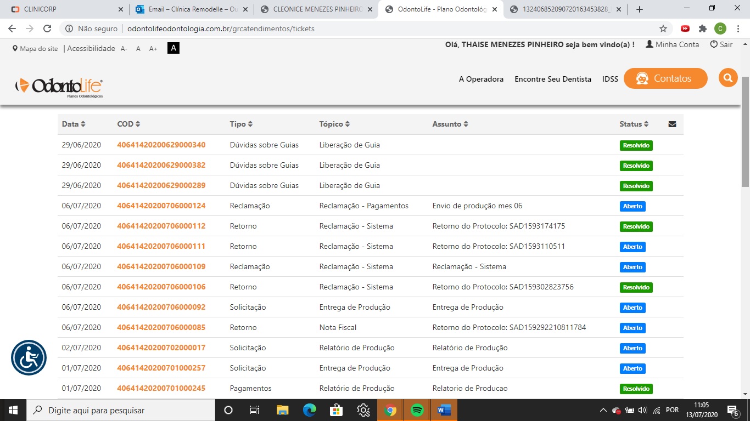
Task: Sort table by Data column
Action: [74, 124]
